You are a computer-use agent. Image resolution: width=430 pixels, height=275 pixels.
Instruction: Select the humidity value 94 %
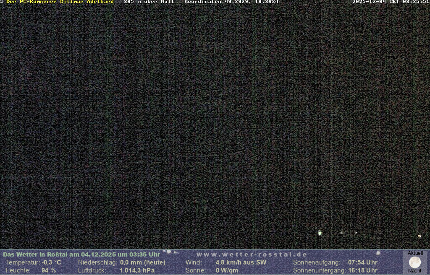tap(49, 270)
